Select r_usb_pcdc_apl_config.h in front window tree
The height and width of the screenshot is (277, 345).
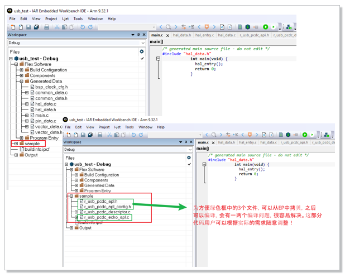click(108, 207)
